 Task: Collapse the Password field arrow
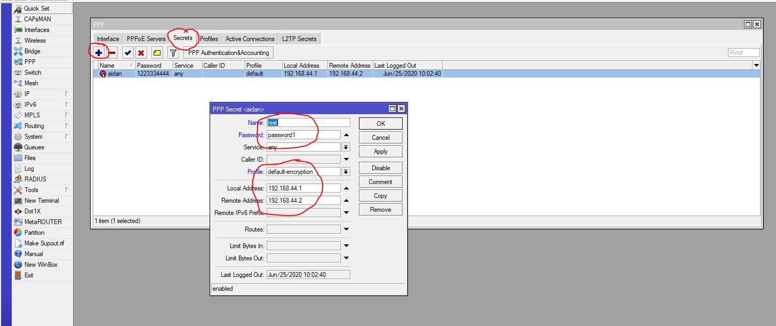click(346, 135)
